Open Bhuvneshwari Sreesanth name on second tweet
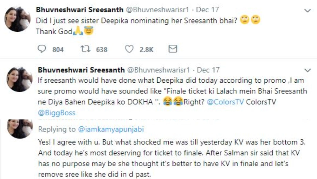 [x=81, y=70]
